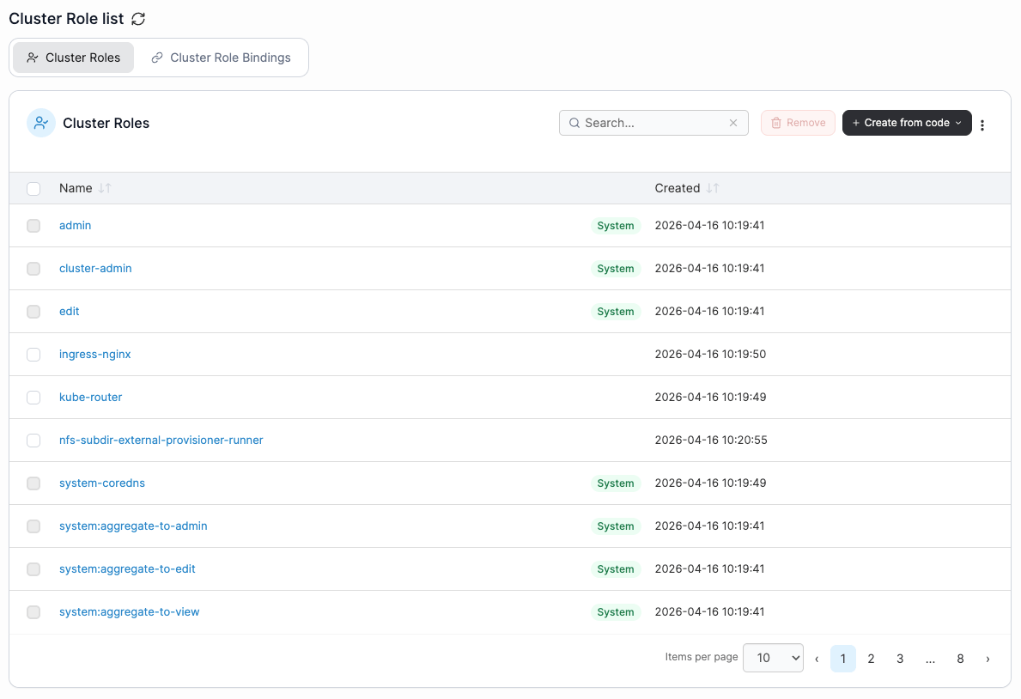
Task: Open the system:aggregate-to-edit link
Action: click(x=127, y=569)
